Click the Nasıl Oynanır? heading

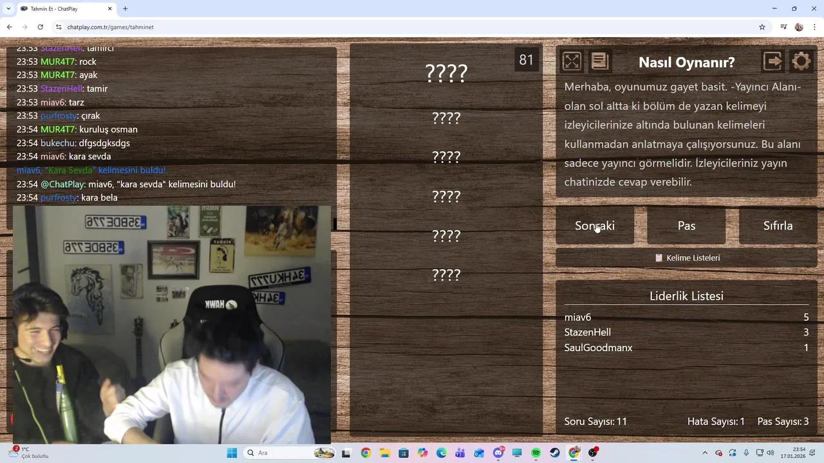click(686, 62)
